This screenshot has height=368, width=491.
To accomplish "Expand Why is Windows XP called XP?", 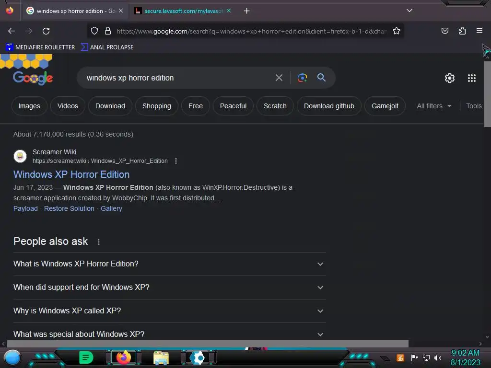I will [x=169, y=310].
